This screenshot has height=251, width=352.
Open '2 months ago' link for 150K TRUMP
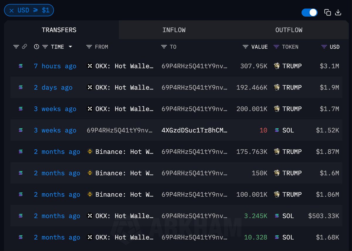57,173
